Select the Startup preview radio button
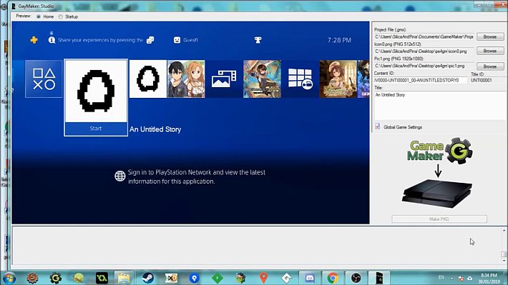Viewport: 508px width, 285px height. tap(61, 16)
